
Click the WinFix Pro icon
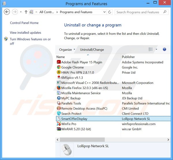[59, 124]
